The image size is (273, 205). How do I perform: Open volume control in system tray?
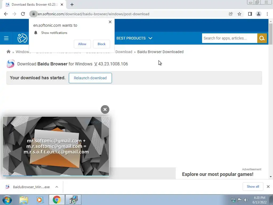pos(246,200)
